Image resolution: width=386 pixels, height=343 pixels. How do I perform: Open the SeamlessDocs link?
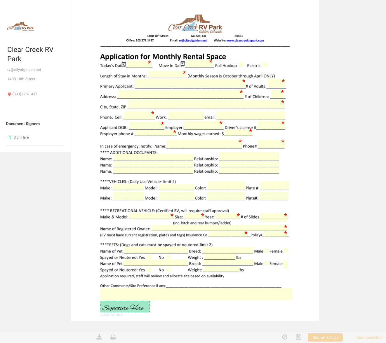(x=370, y=337)
